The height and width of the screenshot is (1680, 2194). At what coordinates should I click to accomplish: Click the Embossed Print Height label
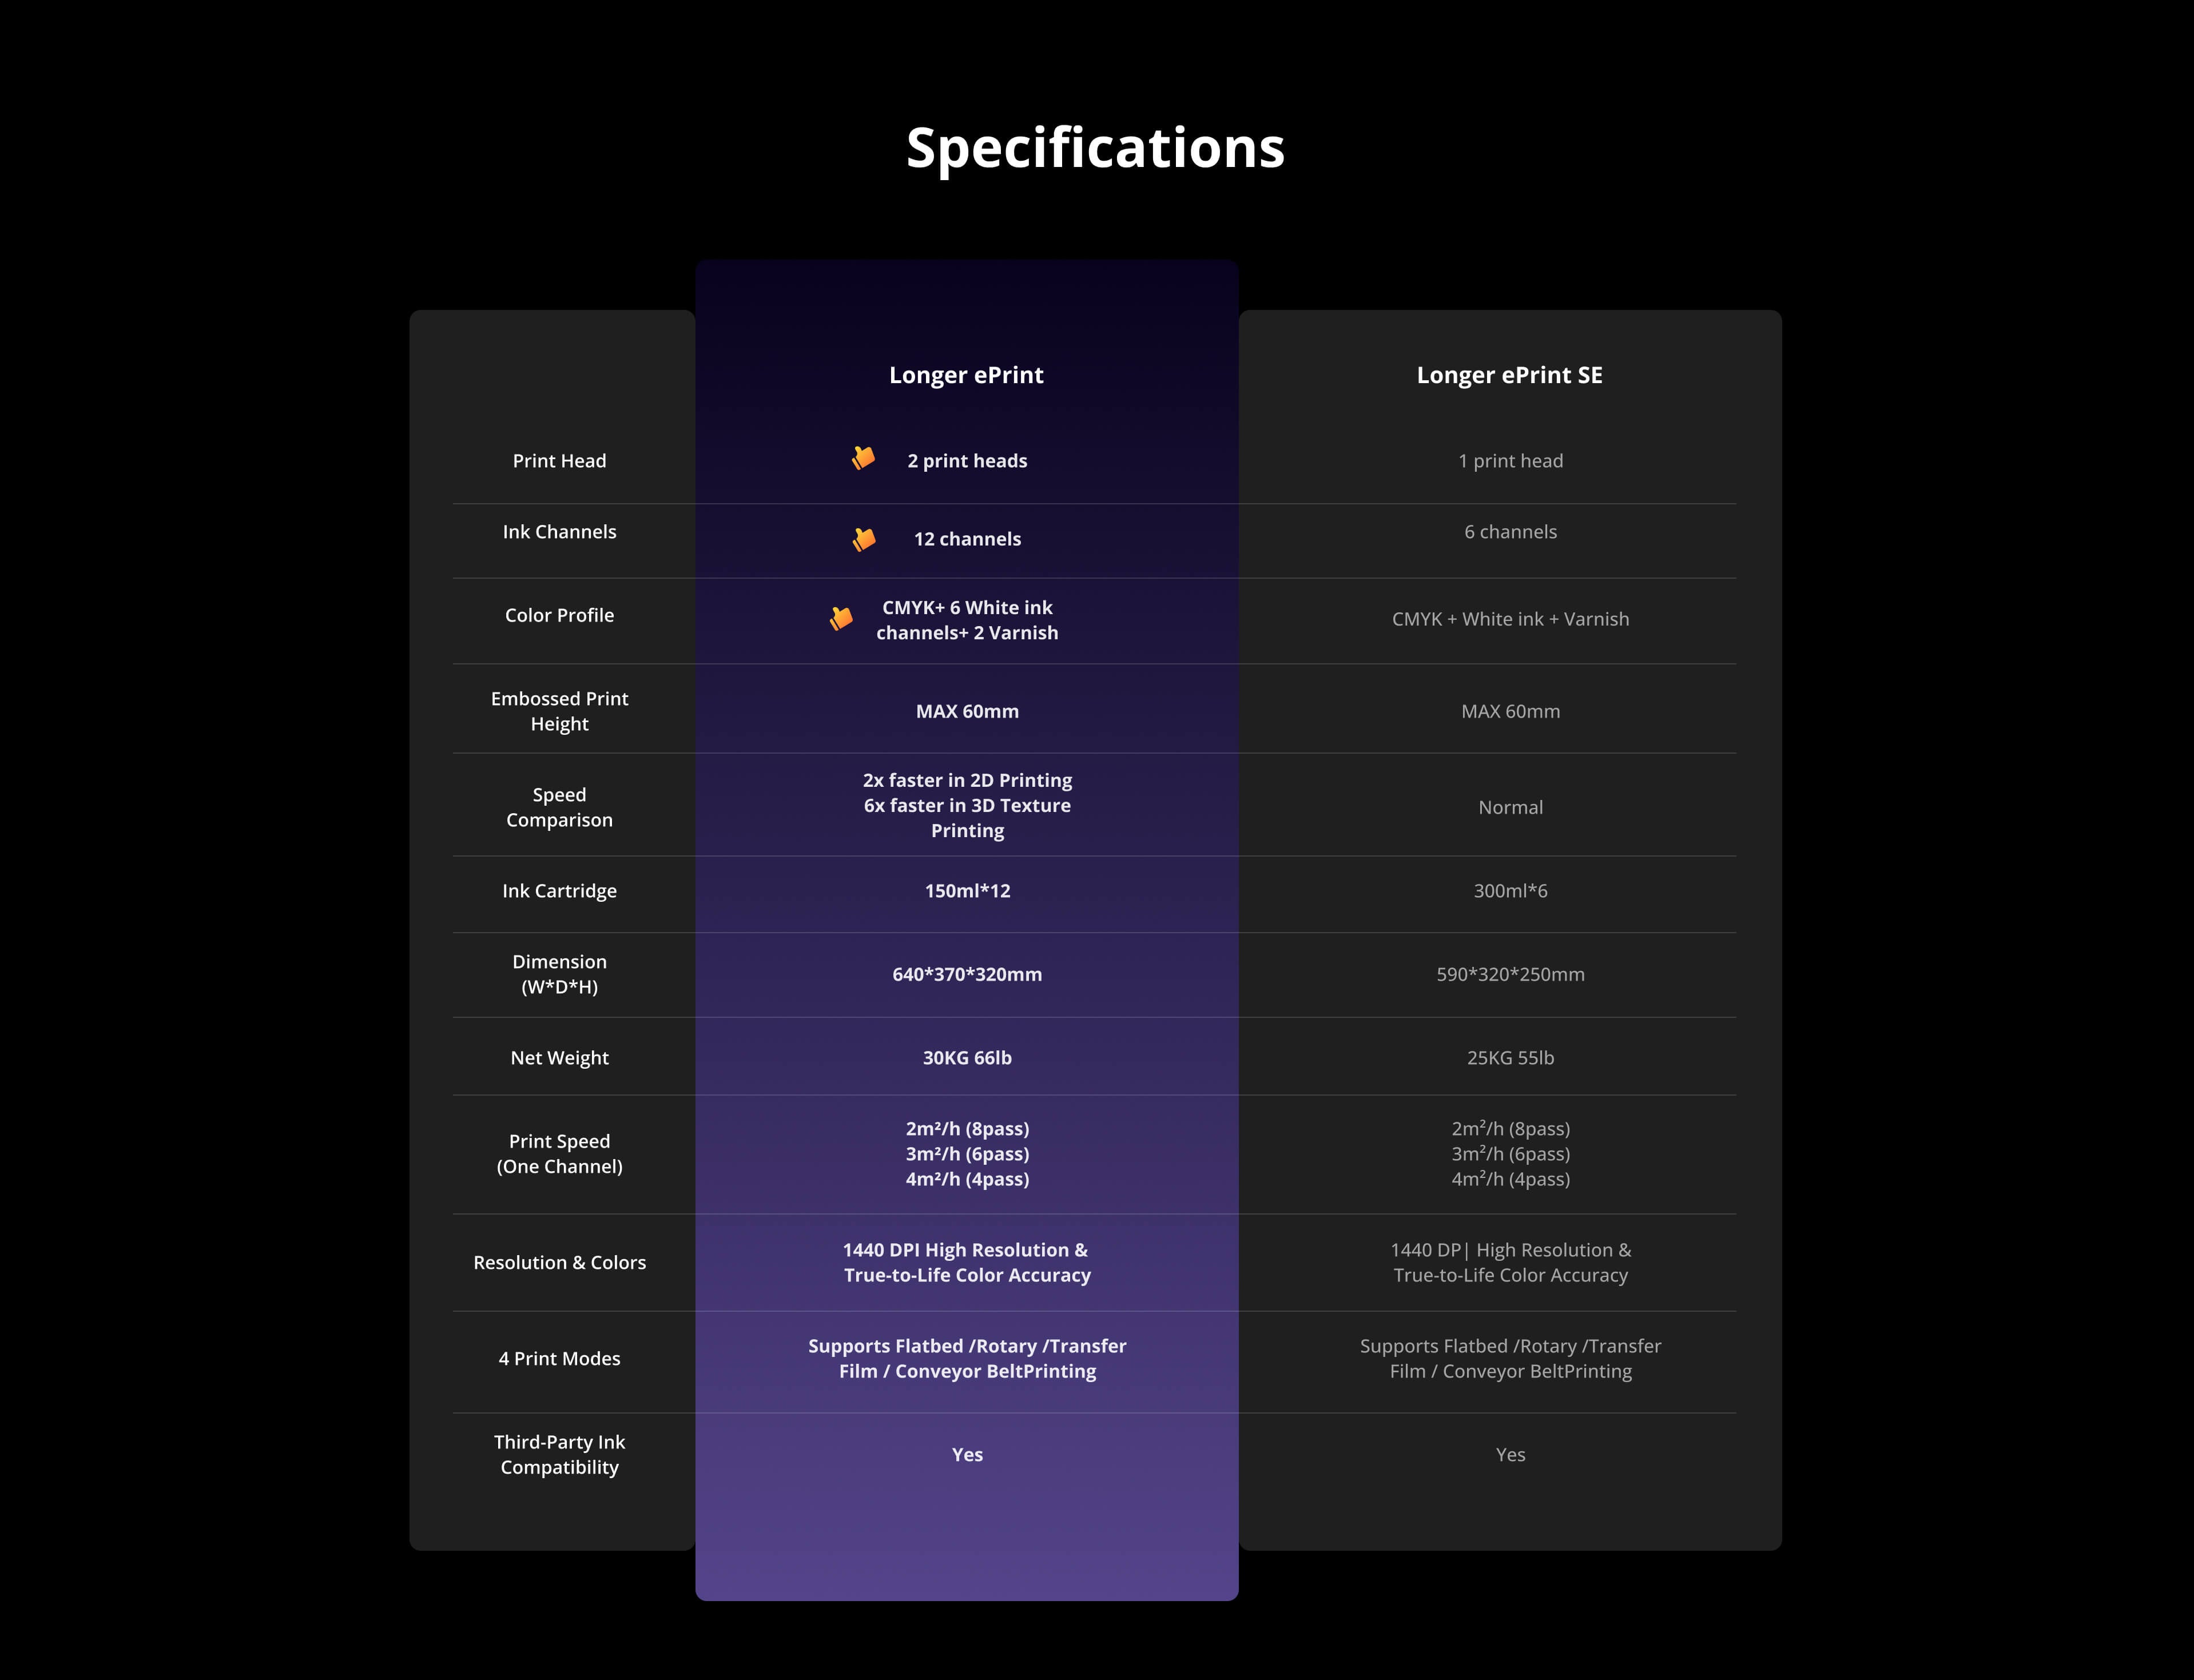click(x=559, y=711)
